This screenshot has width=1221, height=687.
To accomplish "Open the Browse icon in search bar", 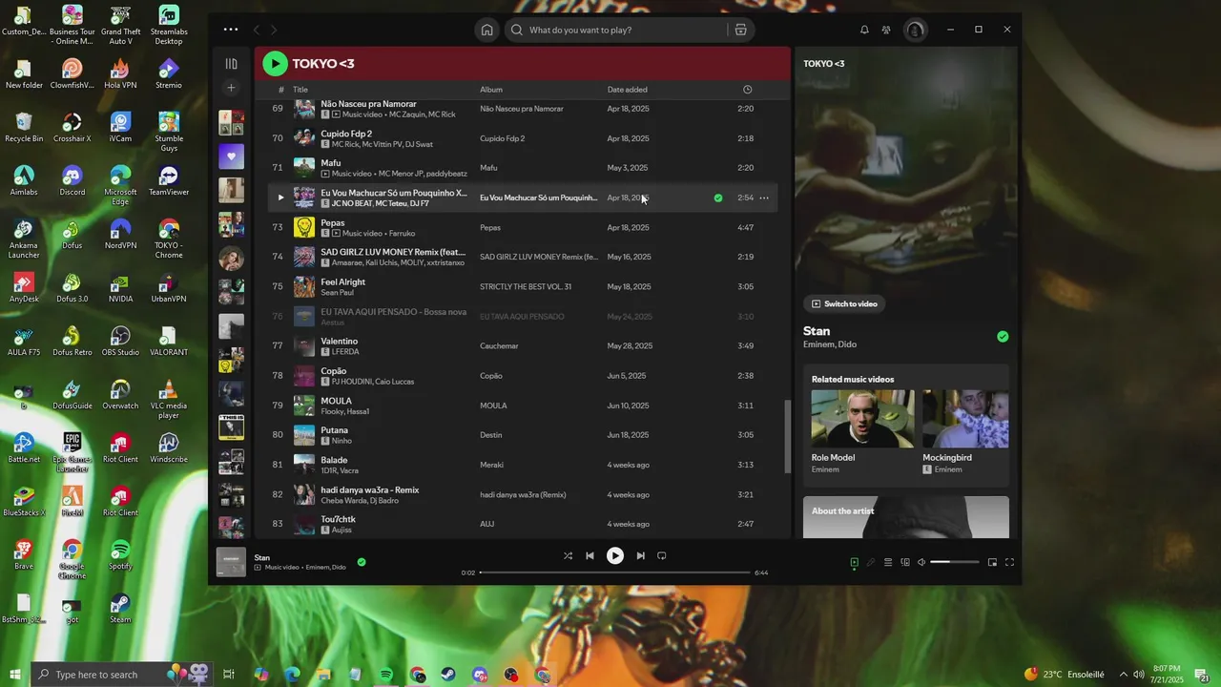I will tap(740, 30).
